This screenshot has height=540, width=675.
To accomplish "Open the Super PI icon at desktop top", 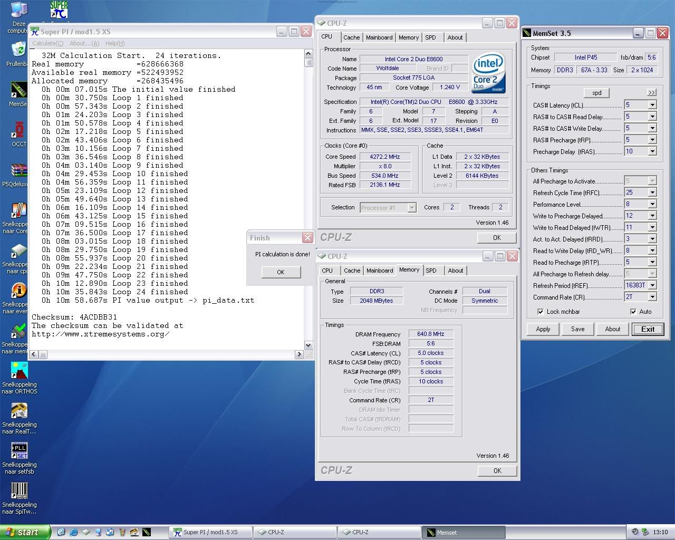I will [59, 11].
